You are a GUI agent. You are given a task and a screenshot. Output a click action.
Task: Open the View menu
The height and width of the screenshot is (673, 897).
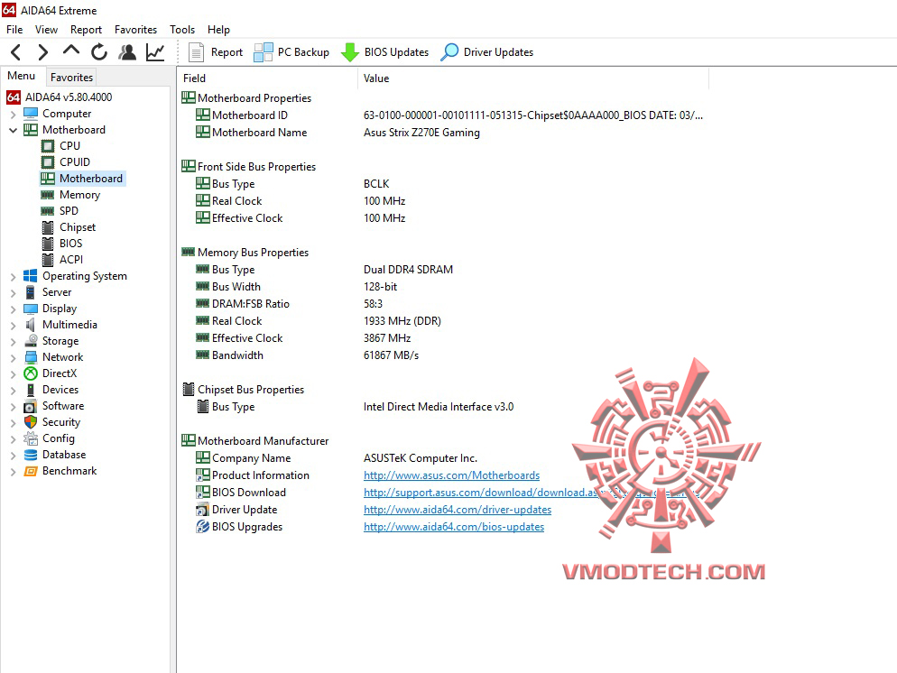coord(46,30)
